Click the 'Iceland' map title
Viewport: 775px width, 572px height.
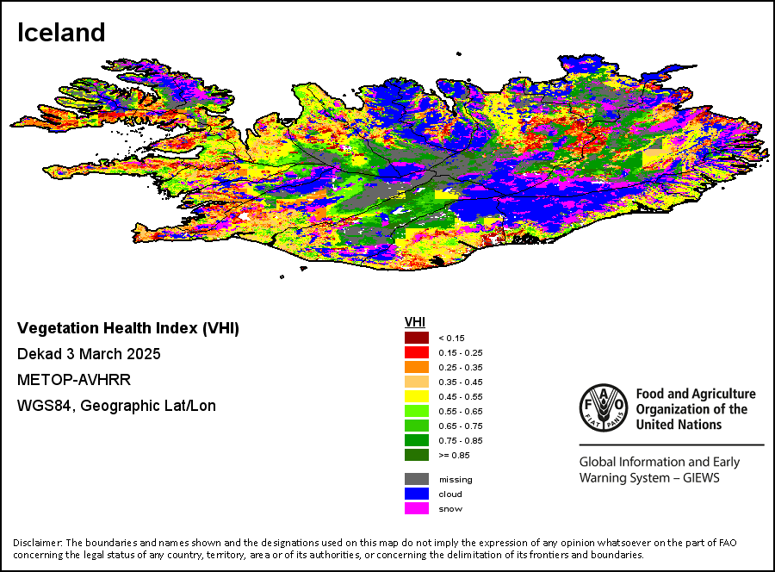click(61, 33)
